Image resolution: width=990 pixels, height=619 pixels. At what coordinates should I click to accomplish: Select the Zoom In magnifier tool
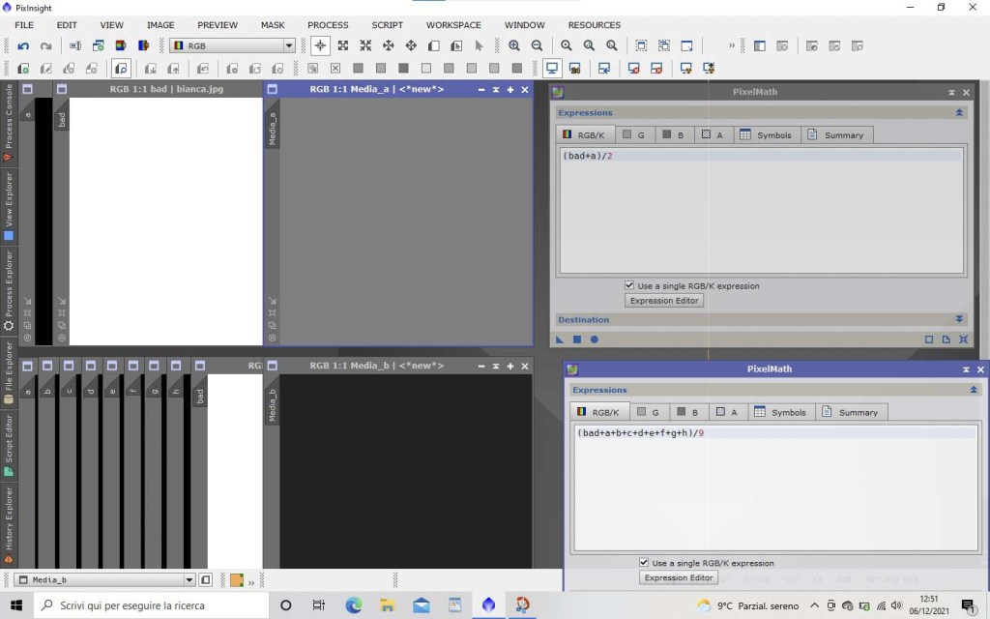coord(514,45)
